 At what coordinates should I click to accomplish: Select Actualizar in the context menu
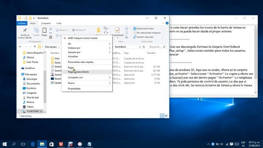(87, 56)
